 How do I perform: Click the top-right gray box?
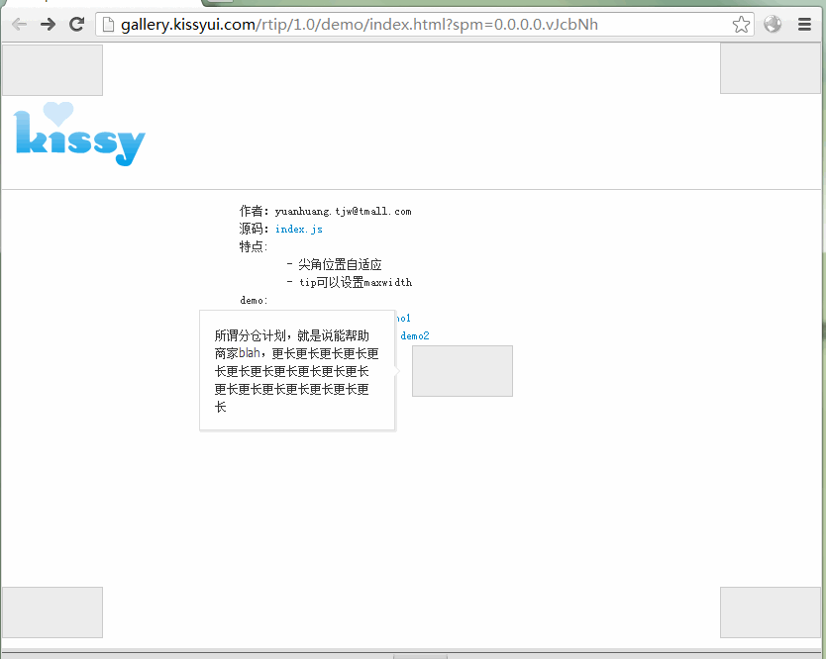point(772,68)
